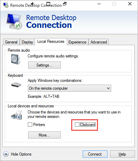The image size is (138, 161).
Task: Click the Hide Options arrow icon
Action: [x=6, y=154]
